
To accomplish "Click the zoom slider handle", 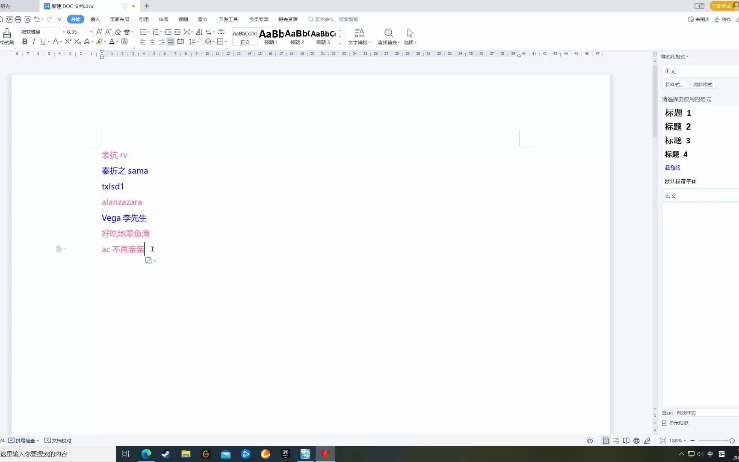I will tap(732, 441).
